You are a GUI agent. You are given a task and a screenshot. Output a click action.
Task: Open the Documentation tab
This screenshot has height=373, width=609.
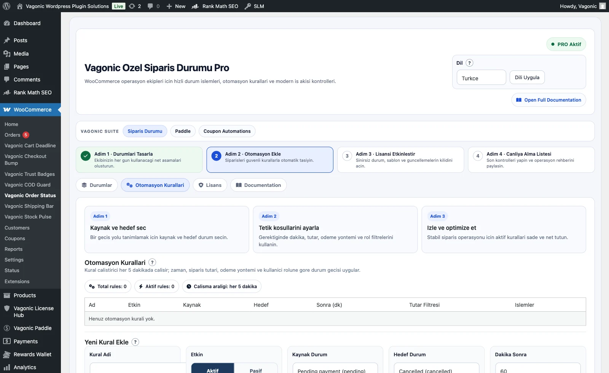[258, 185]
